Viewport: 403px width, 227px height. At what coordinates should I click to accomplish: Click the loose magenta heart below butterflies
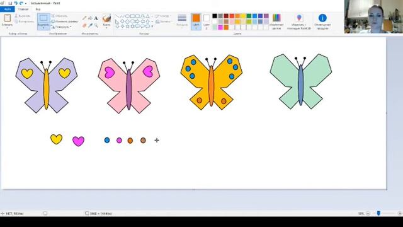point(78,141)
